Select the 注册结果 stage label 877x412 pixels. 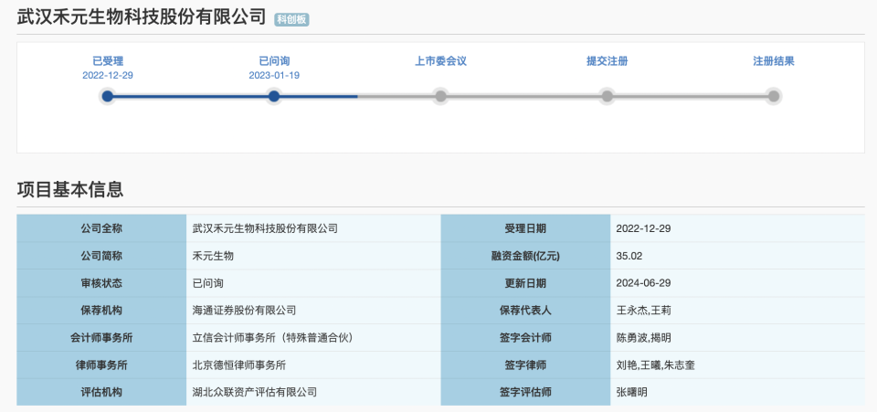point(774,61)
